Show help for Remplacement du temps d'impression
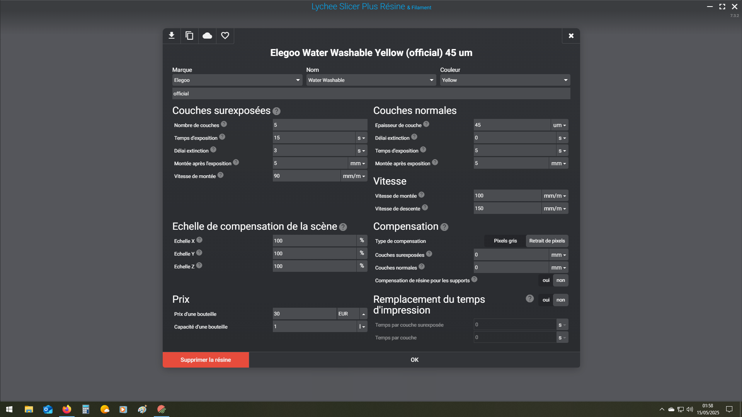 [x=530, y=298]
